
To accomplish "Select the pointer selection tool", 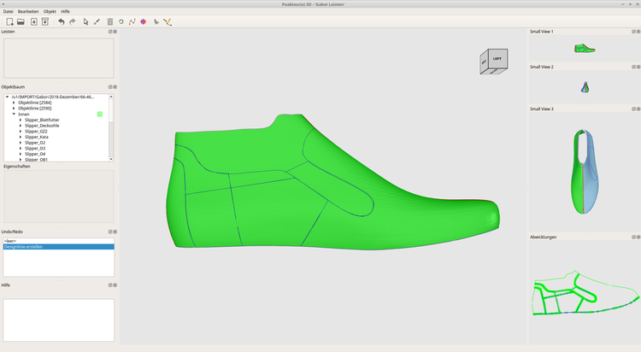I will pyautogui.click(x=85, y=21).
